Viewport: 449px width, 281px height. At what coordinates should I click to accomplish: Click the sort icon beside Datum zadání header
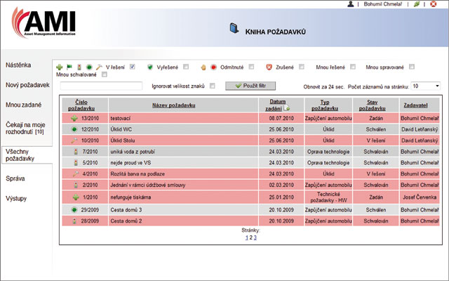[x=287, y=108]
